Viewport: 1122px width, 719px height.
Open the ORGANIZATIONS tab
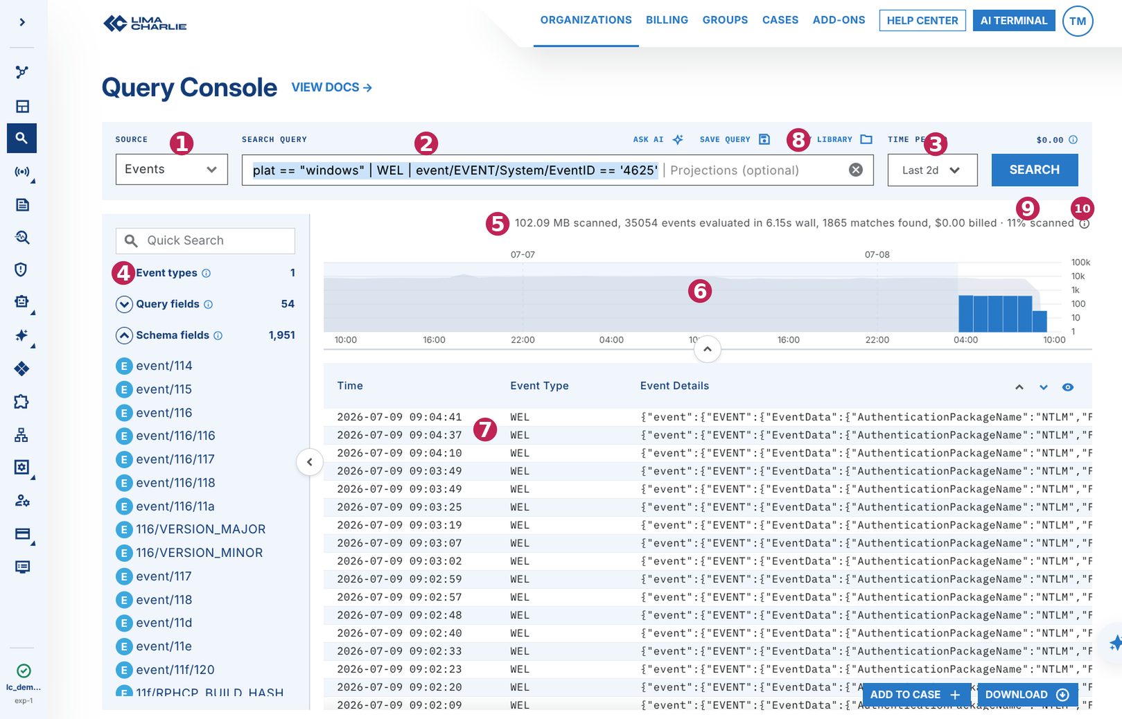tap(586, 20)
